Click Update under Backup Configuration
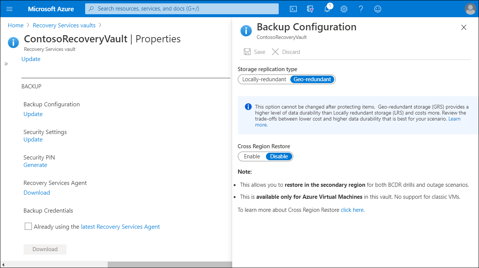 33,114
